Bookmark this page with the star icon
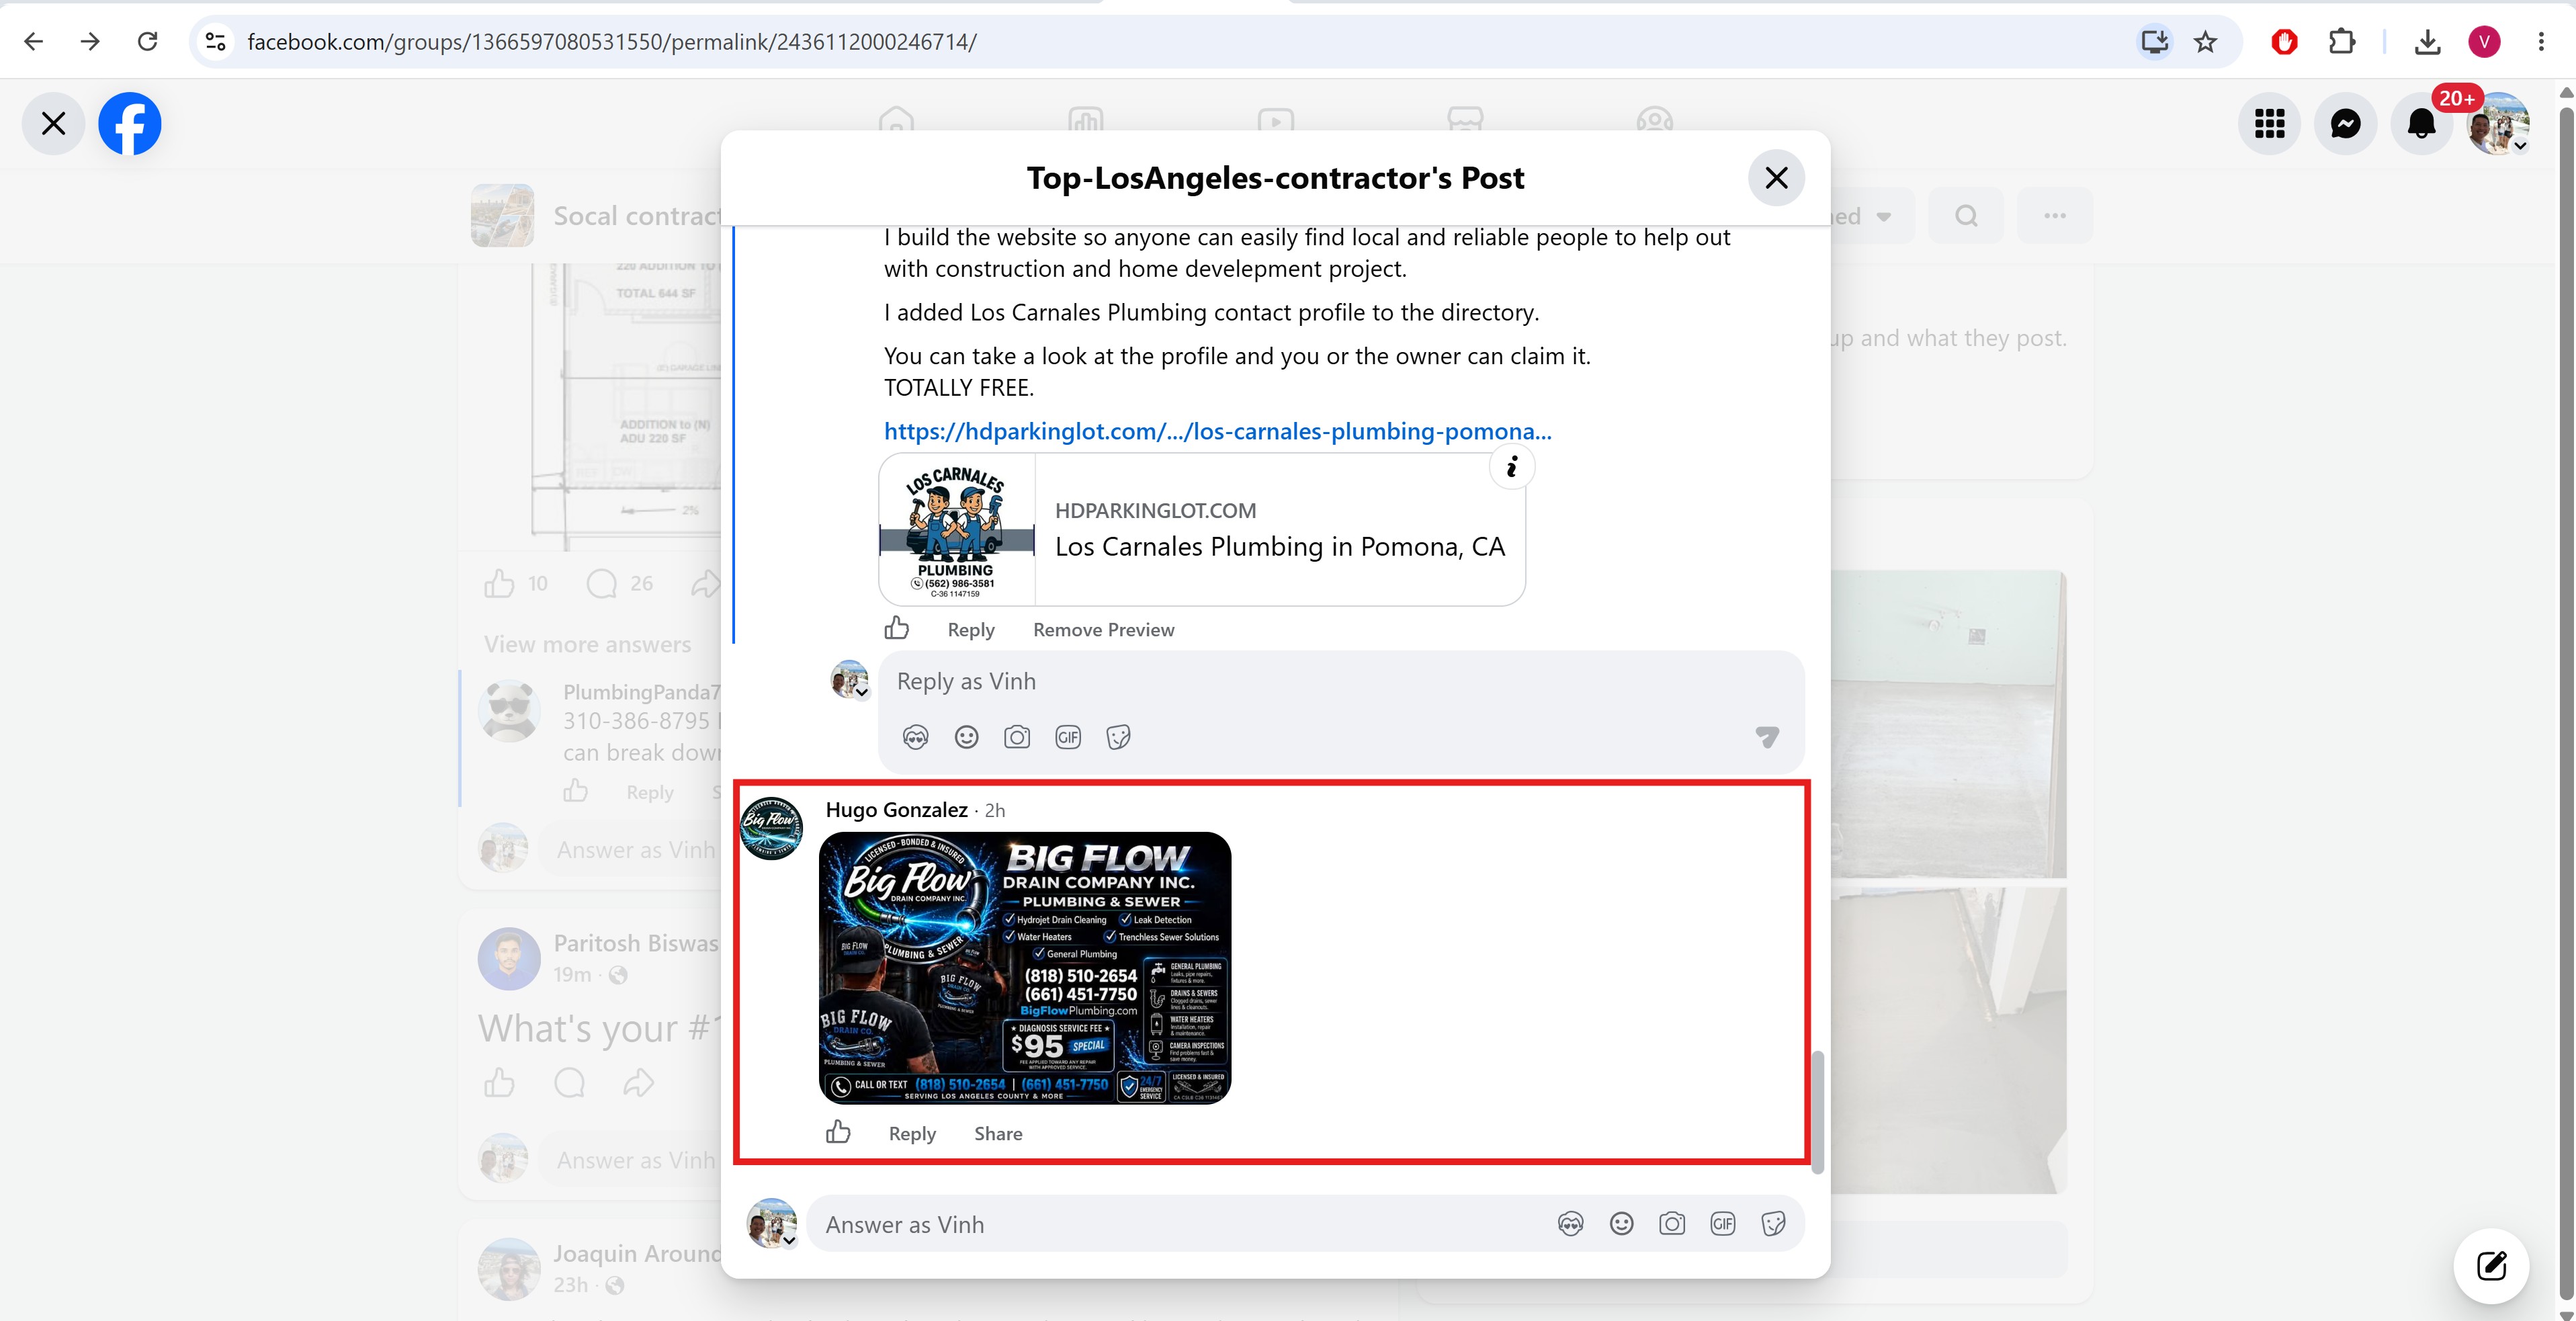Screen dimensions: 2576x1321 pos(2205,42)
